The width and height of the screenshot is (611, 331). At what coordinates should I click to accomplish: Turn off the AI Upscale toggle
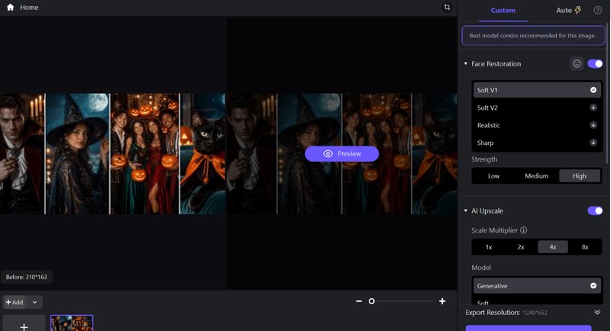(595, 210)
